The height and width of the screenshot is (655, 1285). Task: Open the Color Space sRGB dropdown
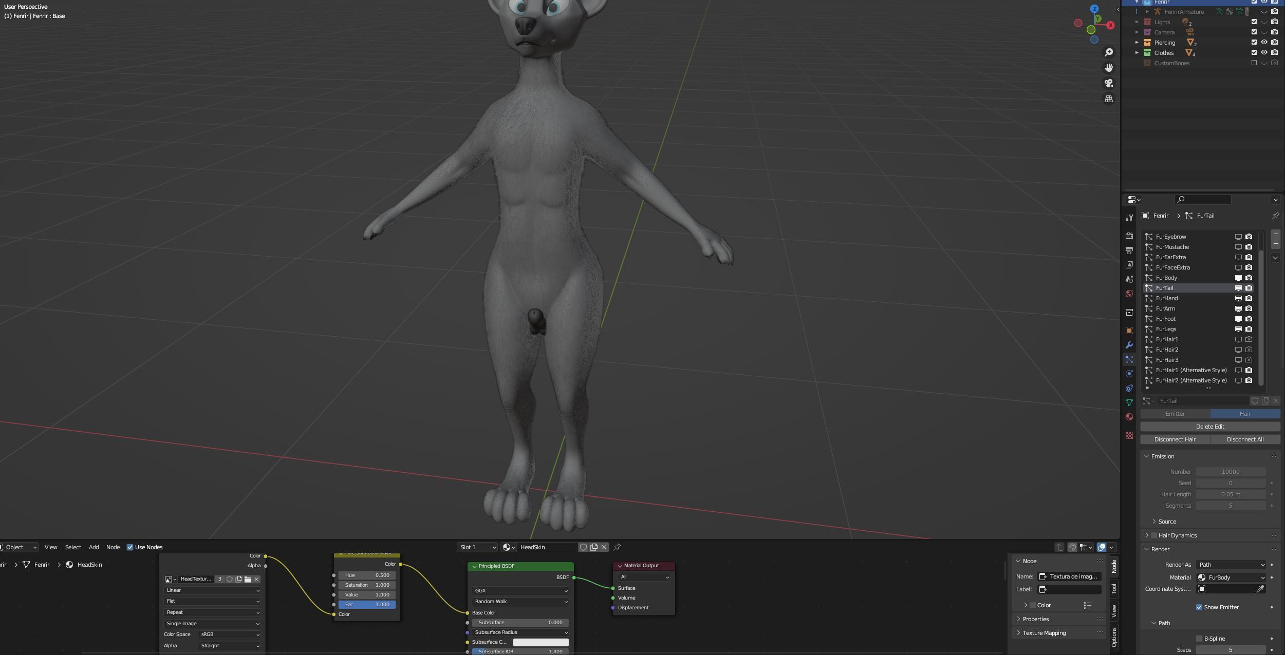[x=230, y=634]
